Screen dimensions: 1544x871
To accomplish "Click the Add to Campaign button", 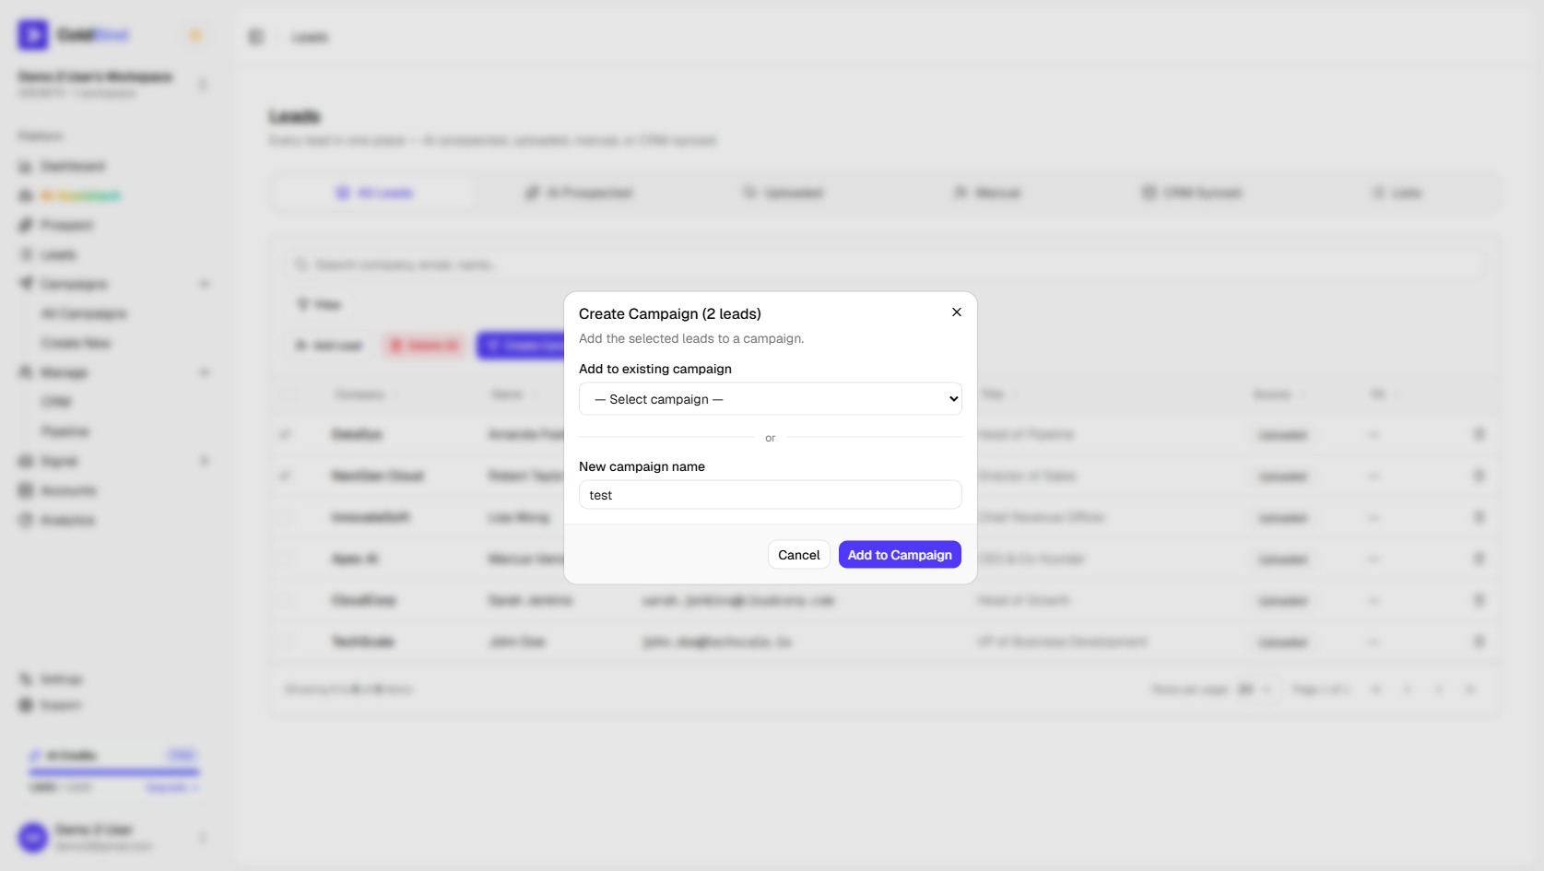I will [900, 555].
